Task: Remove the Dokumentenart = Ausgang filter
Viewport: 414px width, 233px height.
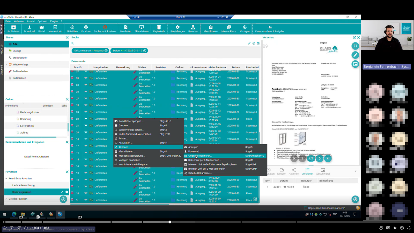Action: [106, 51]
